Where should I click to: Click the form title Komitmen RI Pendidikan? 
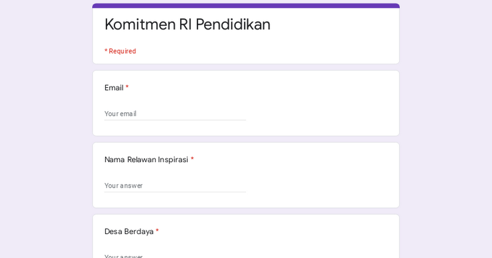click(x=187, y=25)
